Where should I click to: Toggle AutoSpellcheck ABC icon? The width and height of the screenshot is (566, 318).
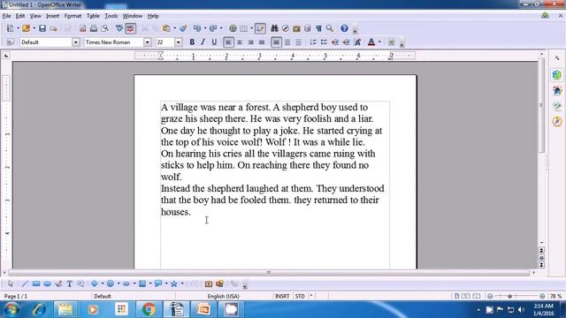(130, 28)
